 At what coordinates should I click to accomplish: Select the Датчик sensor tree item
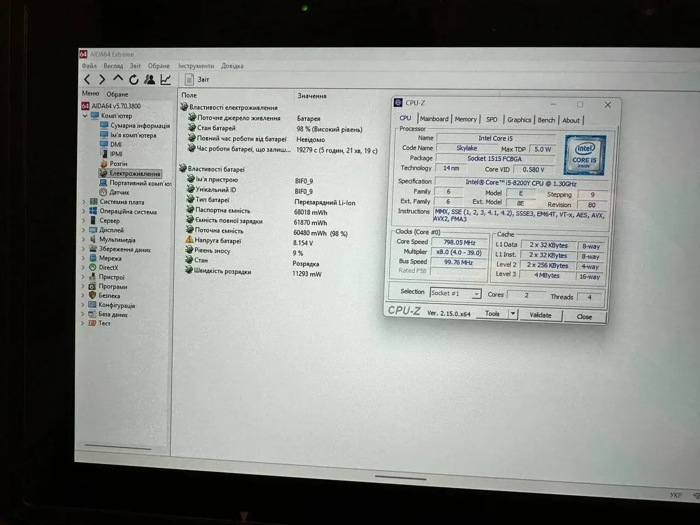[x=119, y=192]
